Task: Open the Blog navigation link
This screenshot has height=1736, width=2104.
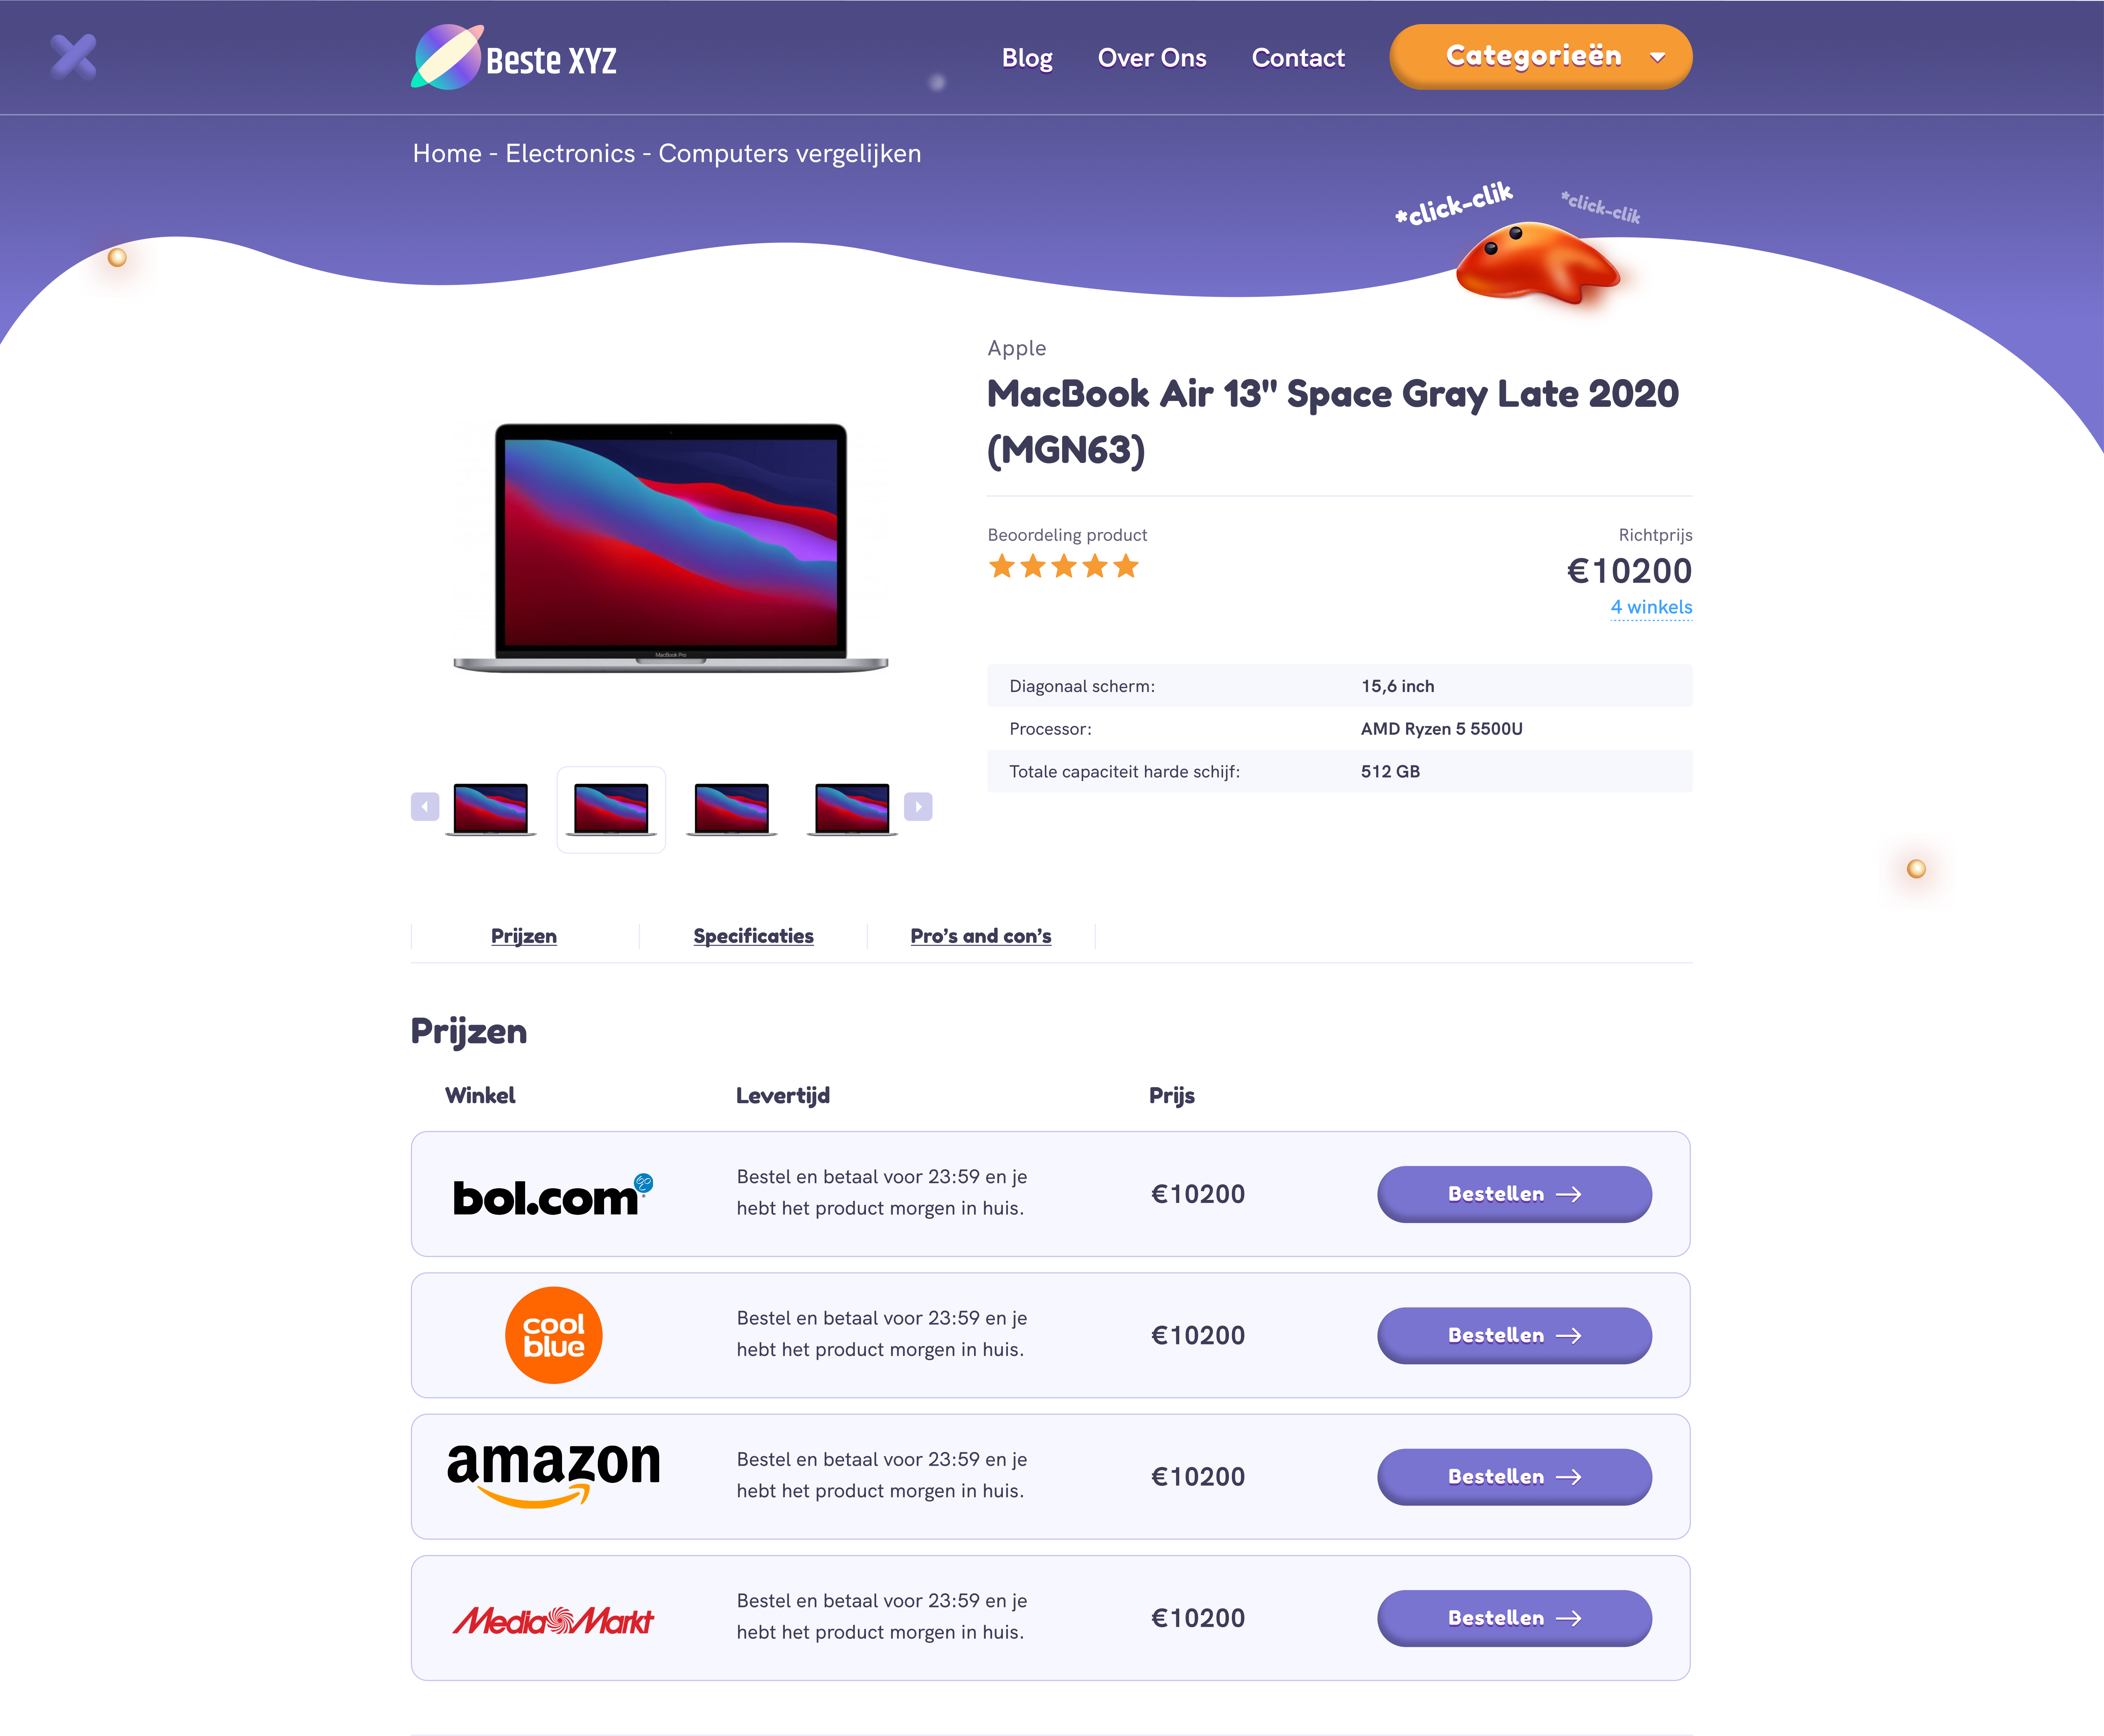Action: coord(1027,58)
